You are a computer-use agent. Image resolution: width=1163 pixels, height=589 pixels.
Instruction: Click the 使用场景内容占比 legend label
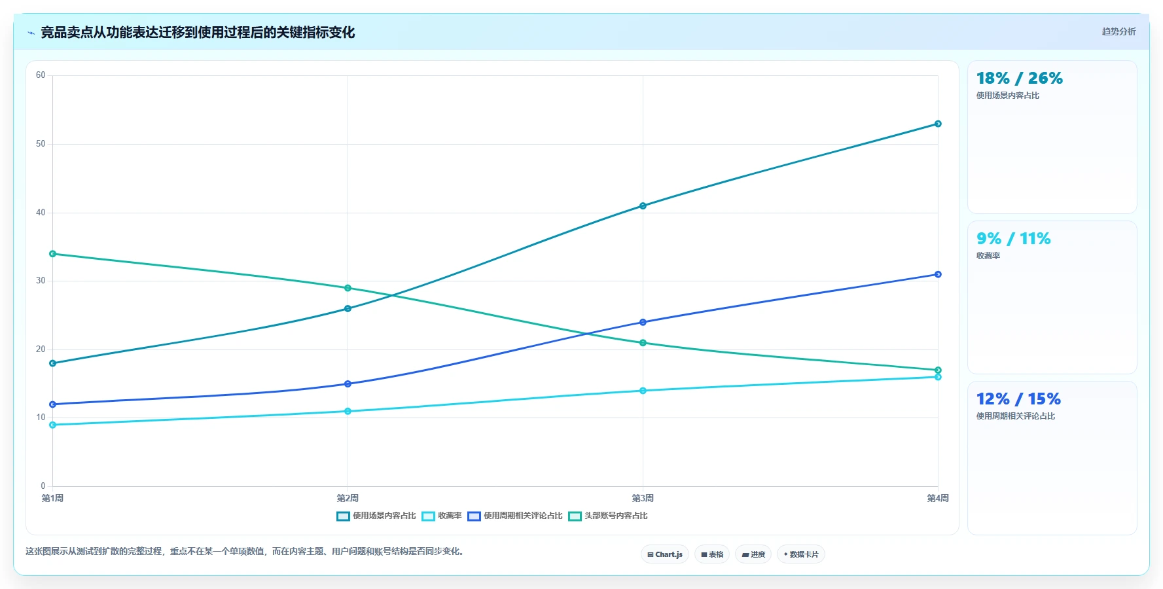384,516
